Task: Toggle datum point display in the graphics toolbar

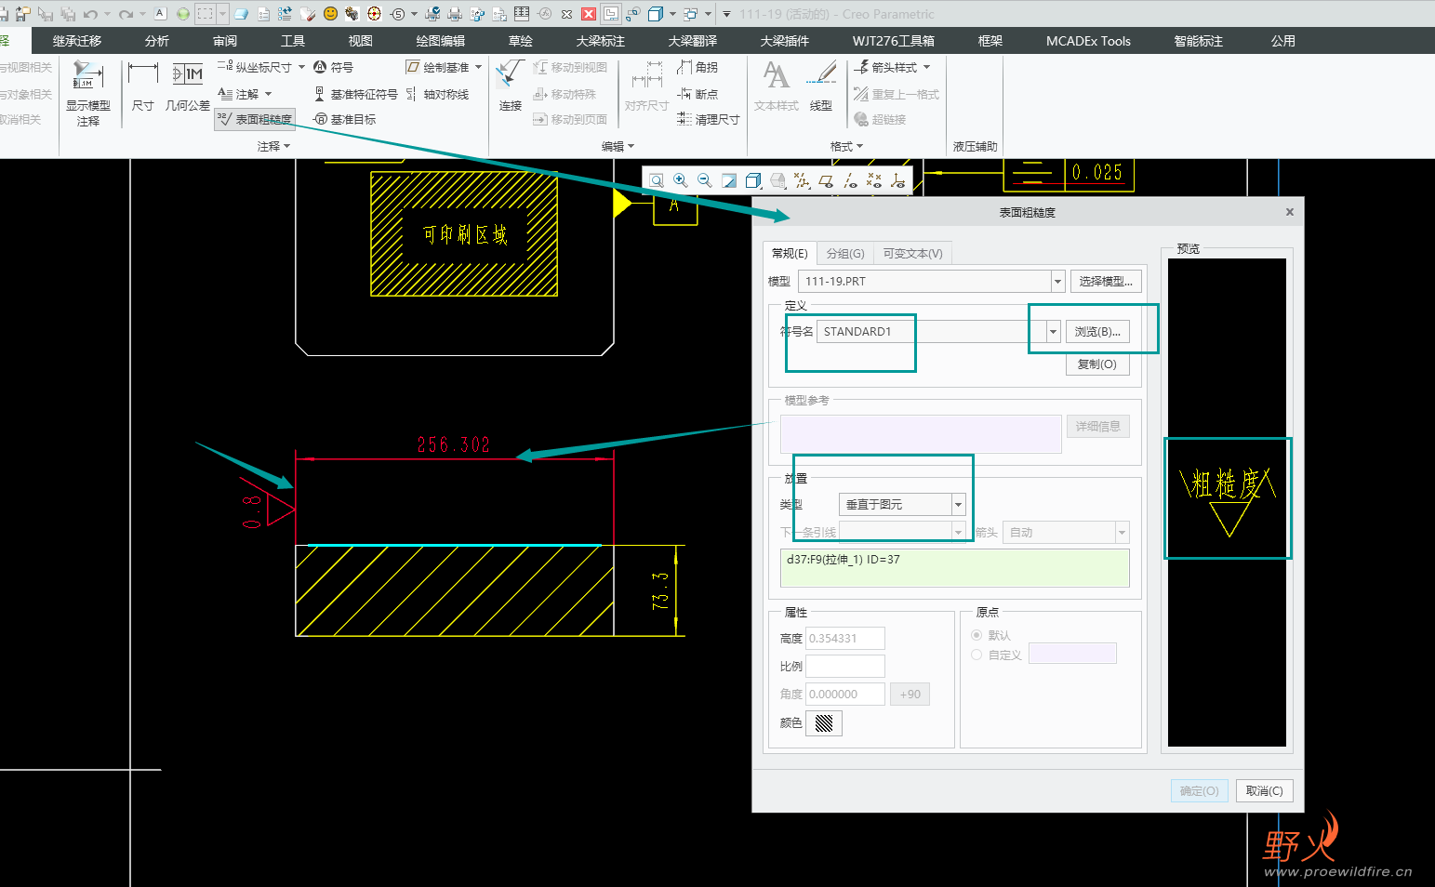Action: coord(874,180)
